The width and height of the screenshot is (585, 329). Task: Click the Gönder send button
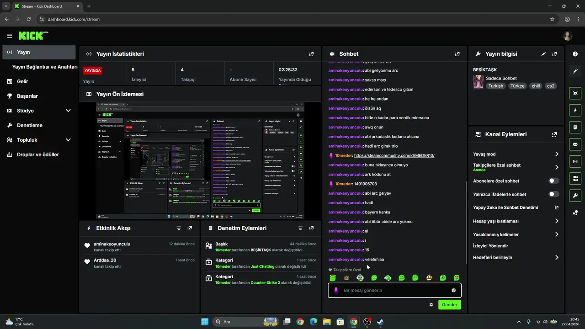(x=450, y=304)
